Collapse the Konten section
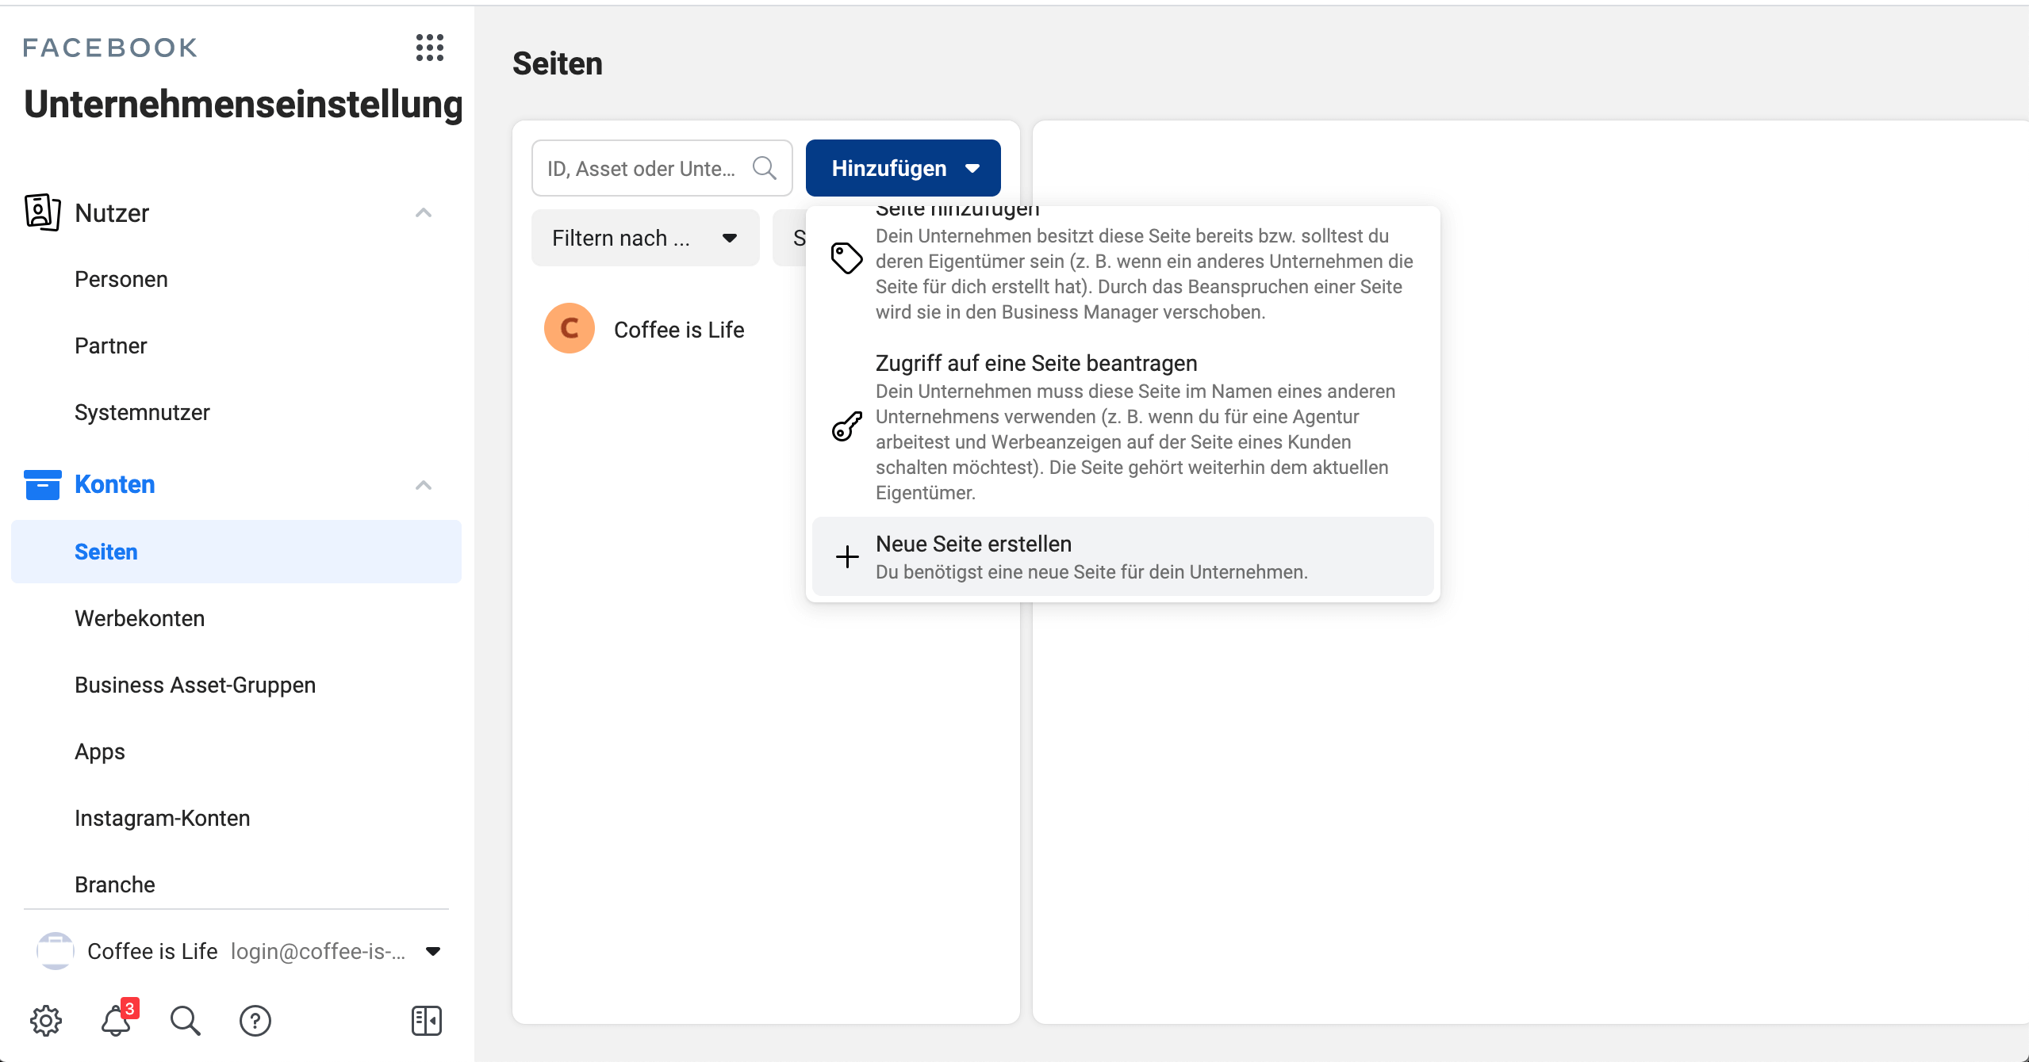 (x=424, y=484)
